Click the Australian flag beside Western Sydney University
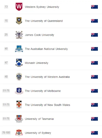This screenshot has width=102, height=138. point(94,7)
